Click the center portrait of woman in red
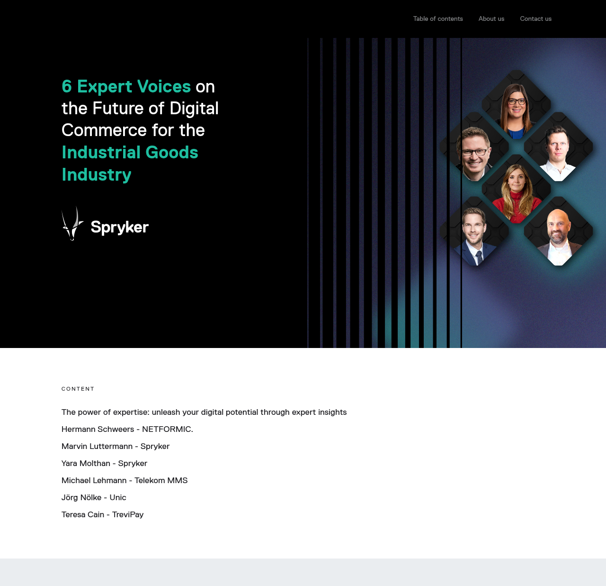The image size is (606, 586). click(516, 192)
